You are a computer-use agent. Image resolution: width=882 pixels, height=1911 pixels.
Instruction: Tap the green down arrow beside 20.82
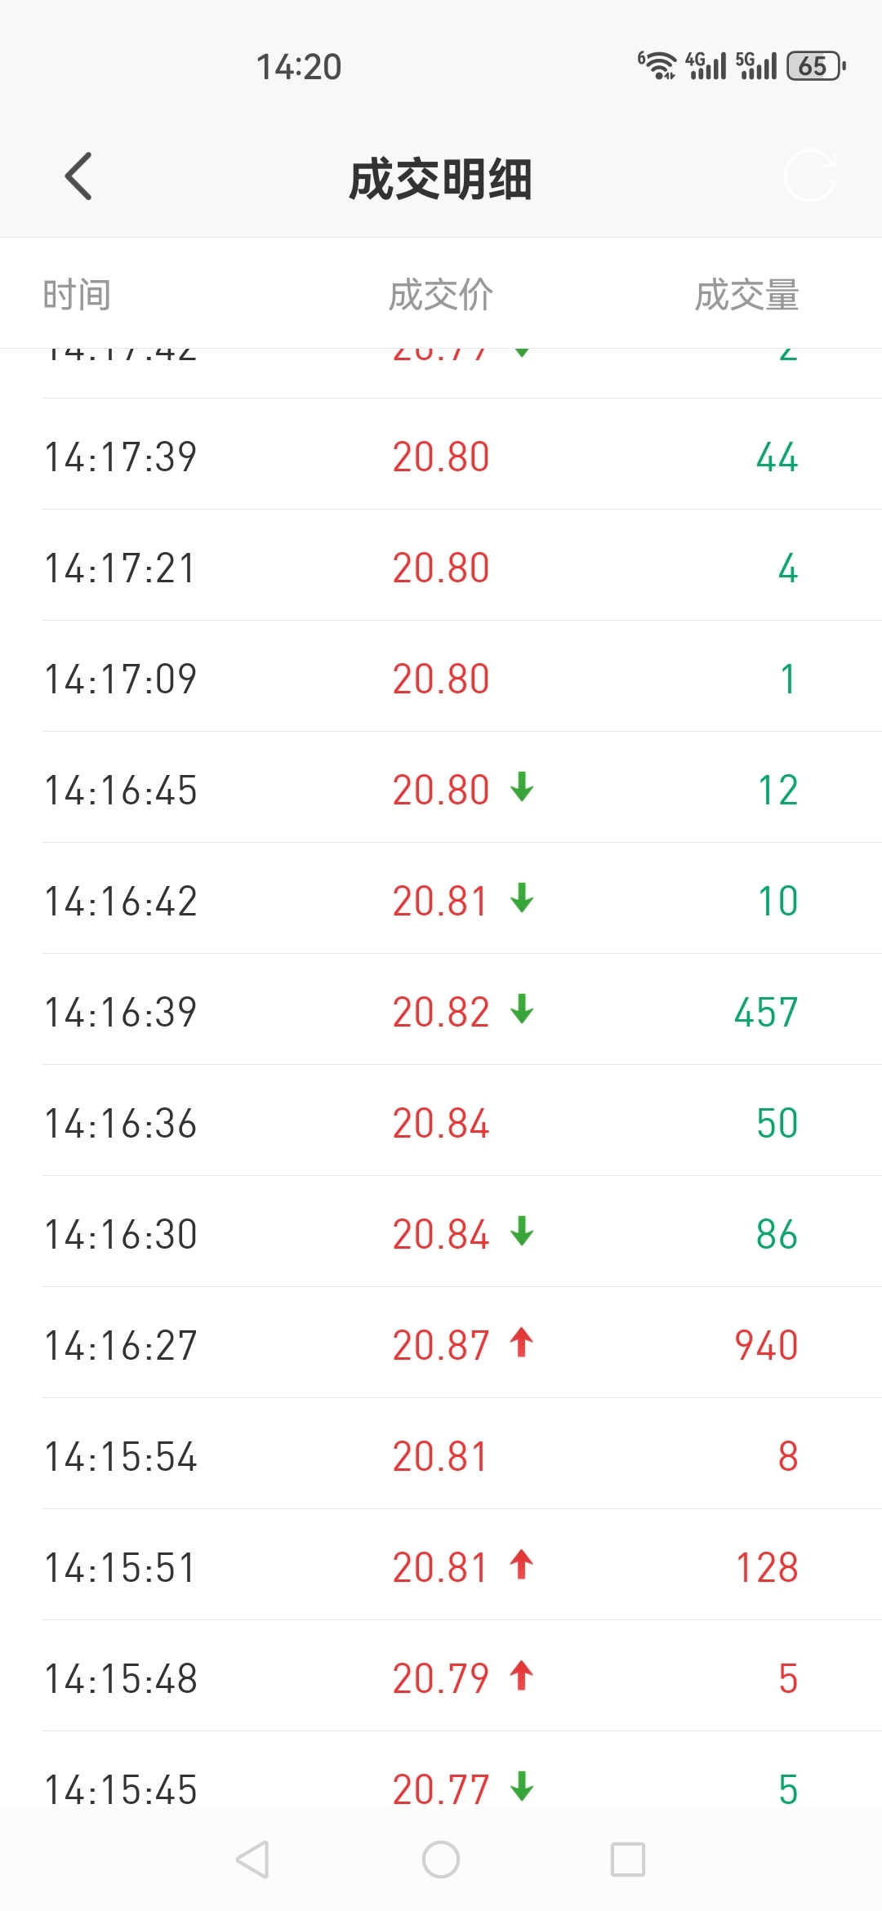pos(522,1010)
